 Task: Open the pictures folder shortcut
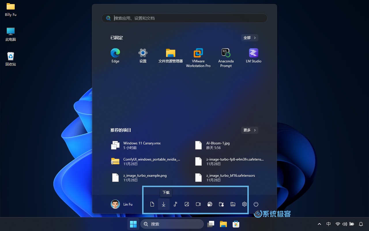[x=187, y=204]
